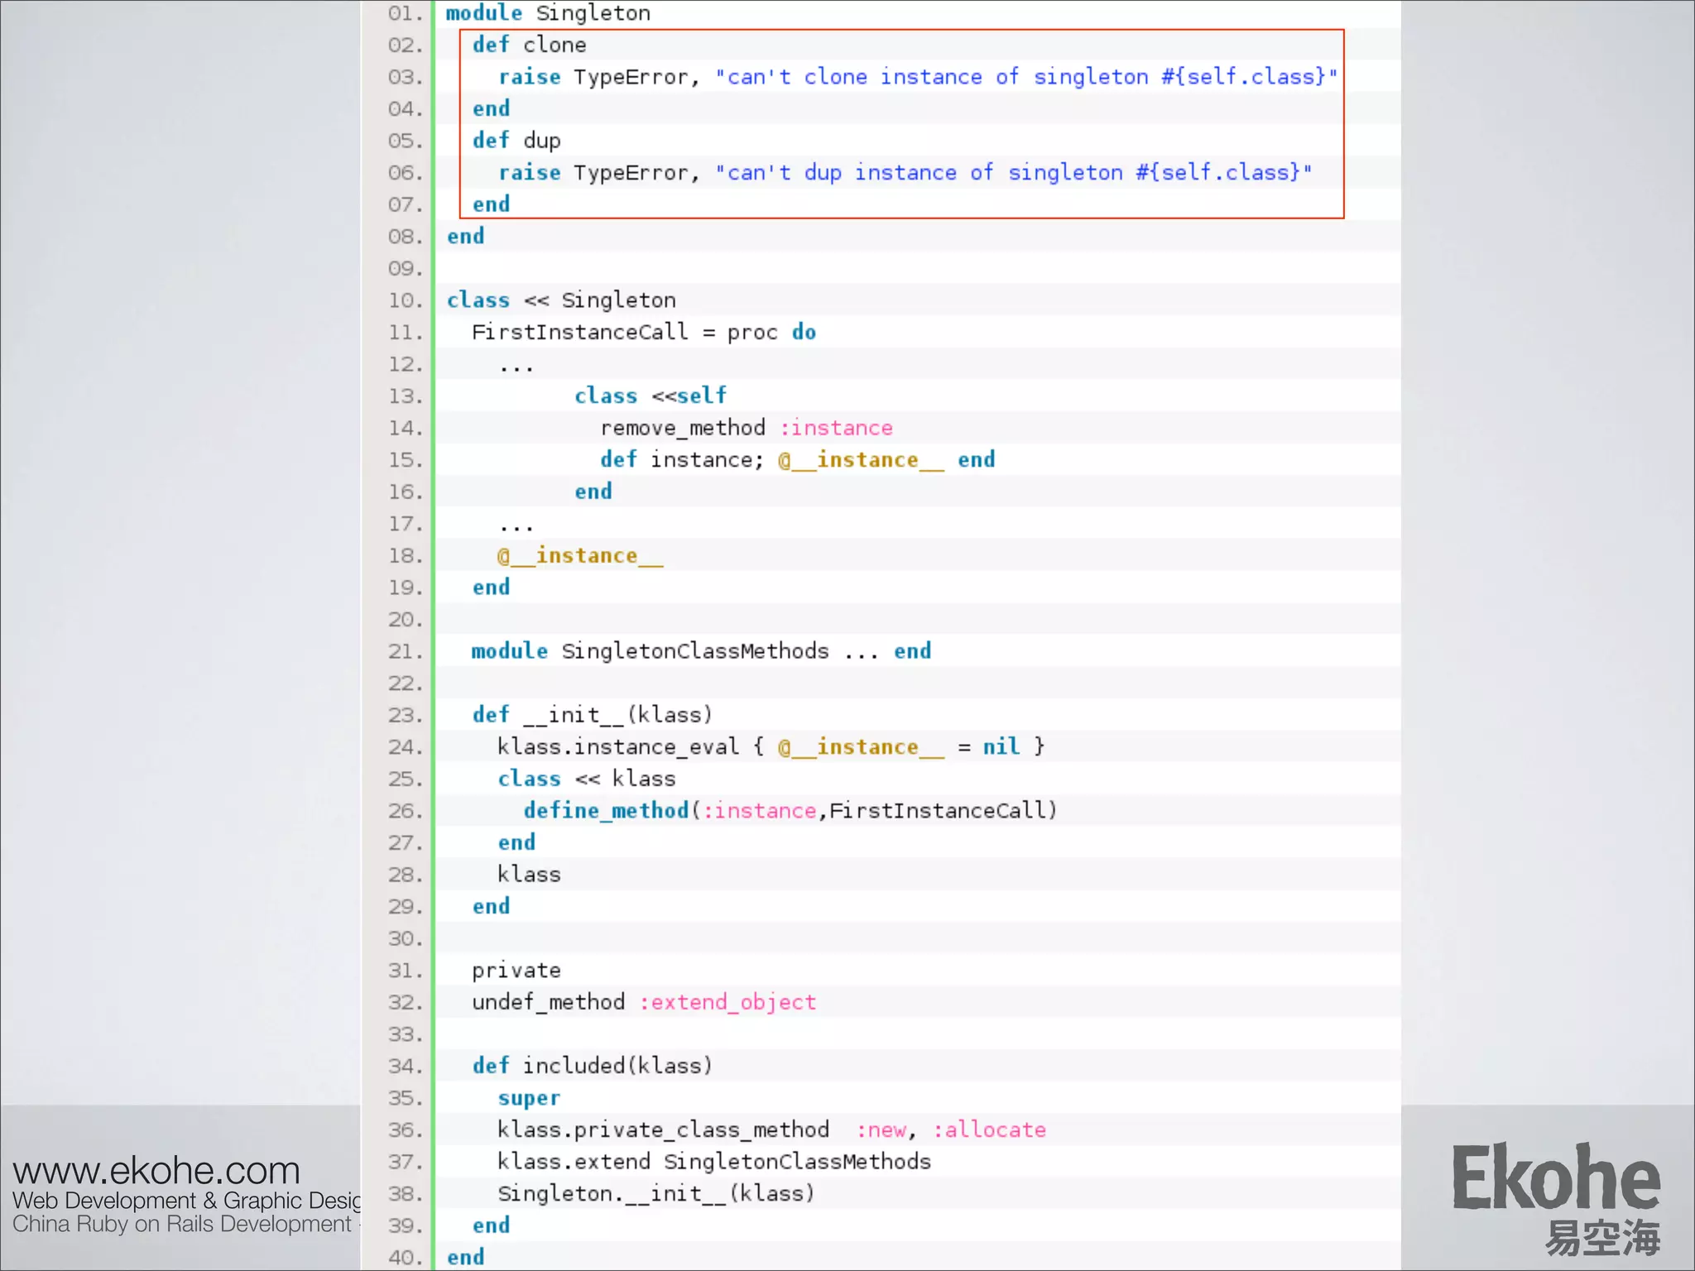Click 'def clone' on line 02
The image size is (1695, 1271).
tap(529, 45)
